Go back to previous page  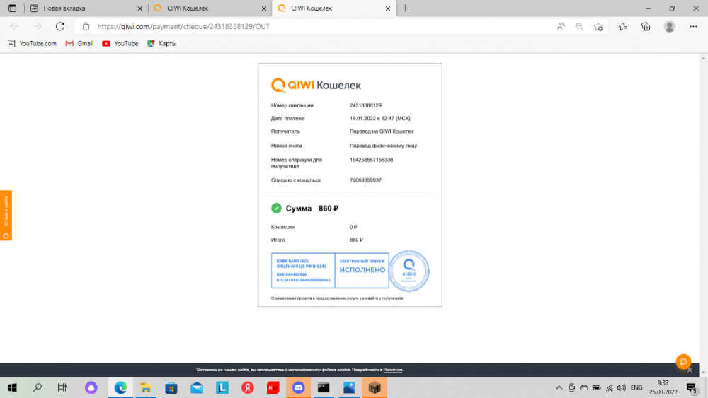pos(14,26)
